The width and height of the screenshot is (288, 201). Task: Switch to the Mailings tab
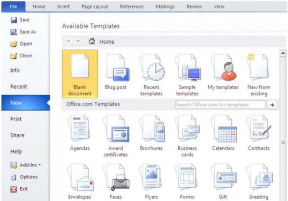[x=165, y=7]
